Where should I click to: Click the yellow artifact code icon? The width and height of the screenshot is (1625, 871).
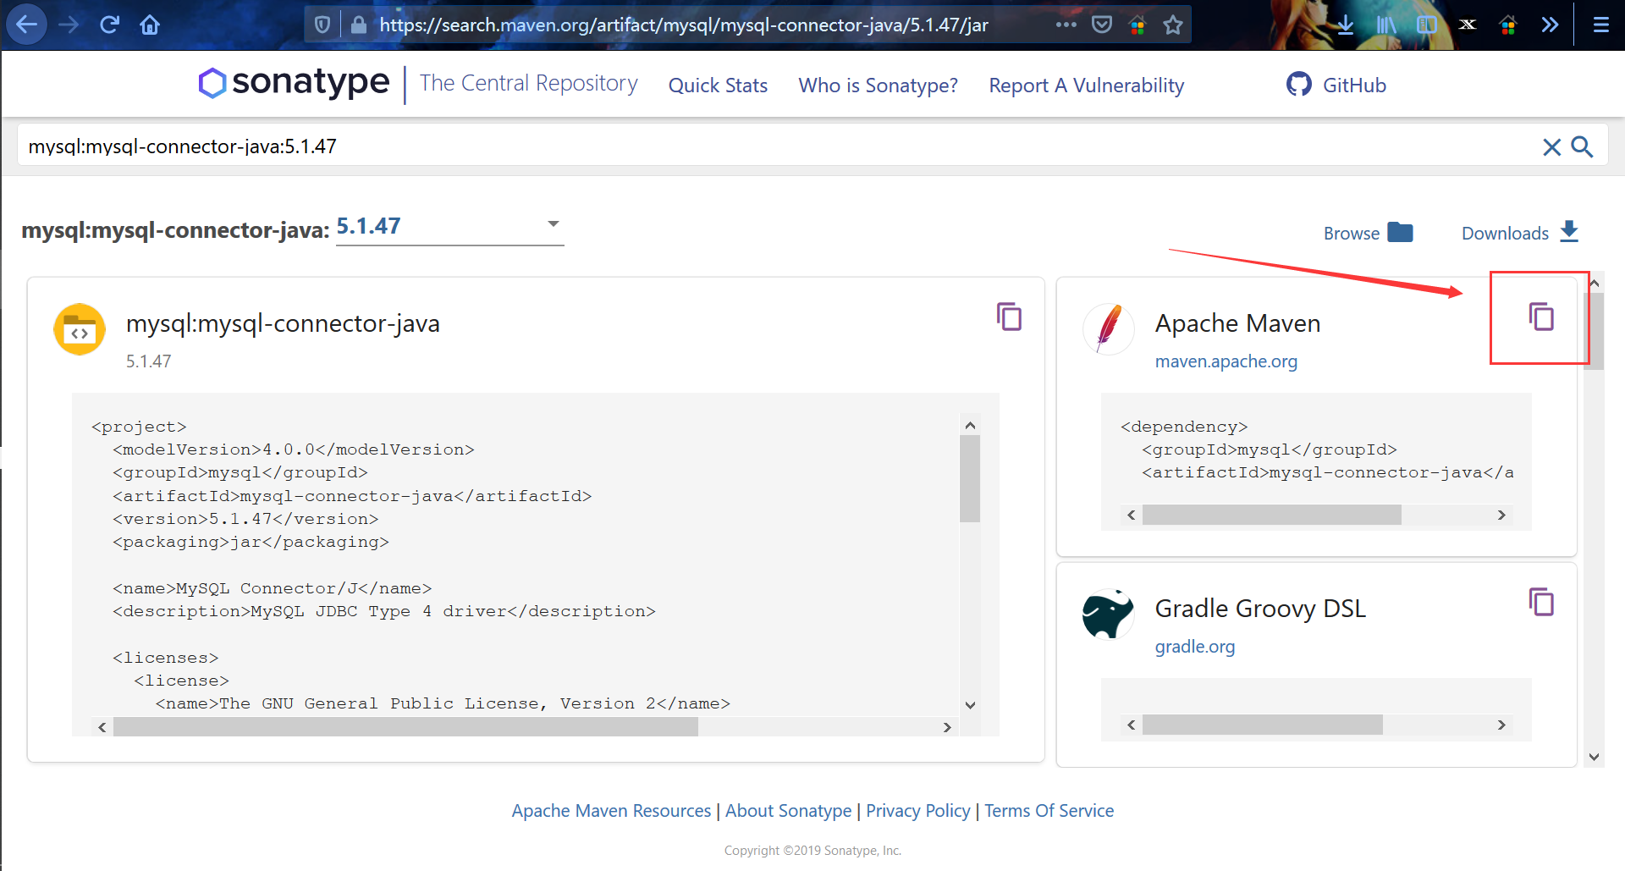(80, 329)
